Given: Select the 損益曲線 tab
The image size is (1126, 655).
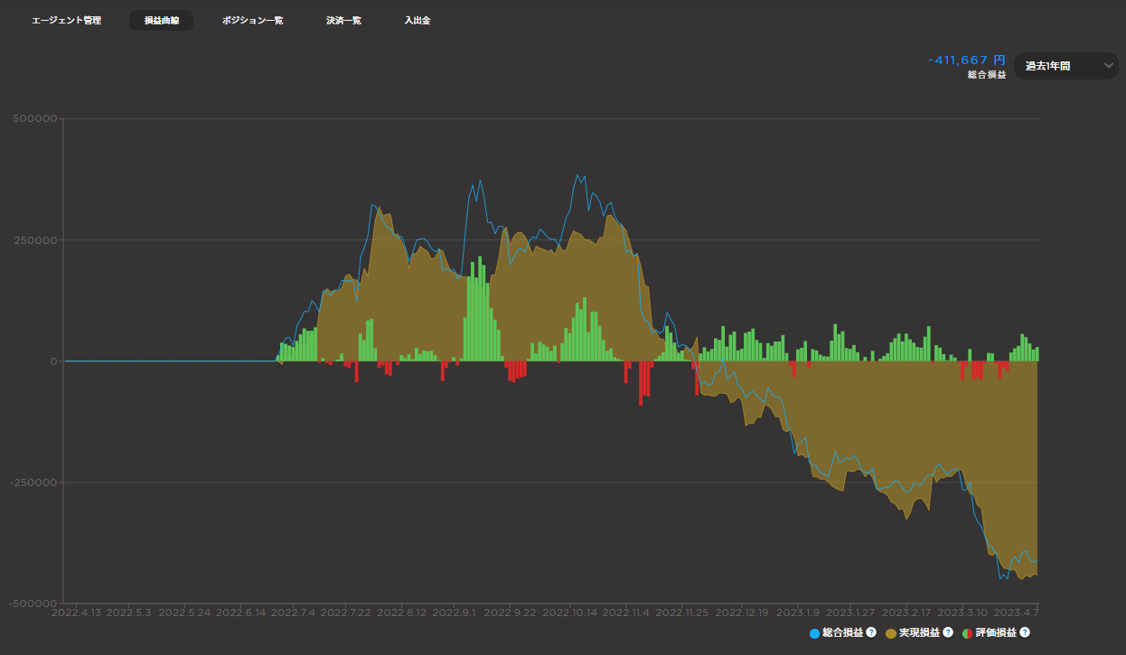Looking at the screenshot, I should [x=162, y=20].
